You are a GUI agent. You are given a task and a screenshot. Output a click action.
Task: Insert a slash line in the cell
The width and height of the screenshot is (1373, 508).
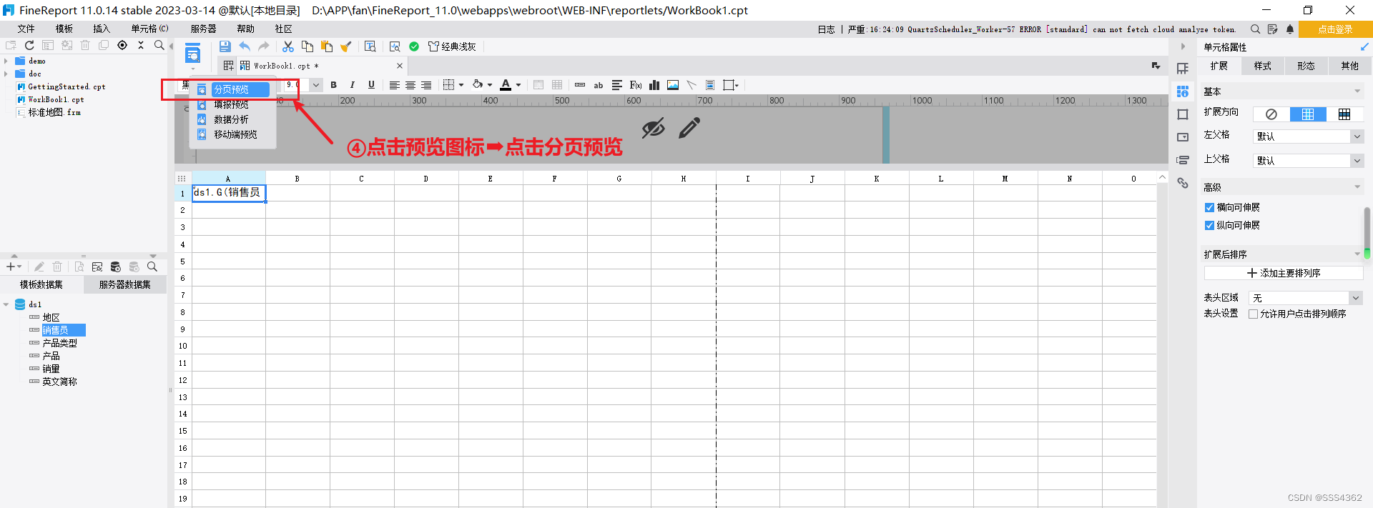(x=692, y=85)
